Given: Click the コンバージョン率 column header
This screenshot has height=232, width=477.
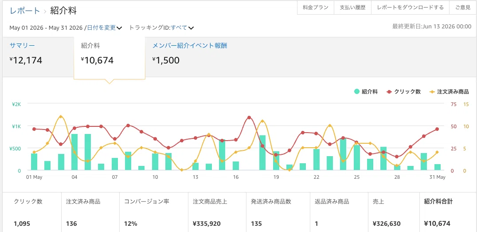Looking at the screenshot, I should pos(147,201).
